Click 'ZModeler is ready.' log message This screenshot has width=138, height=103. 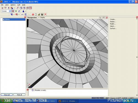(40, 90)
